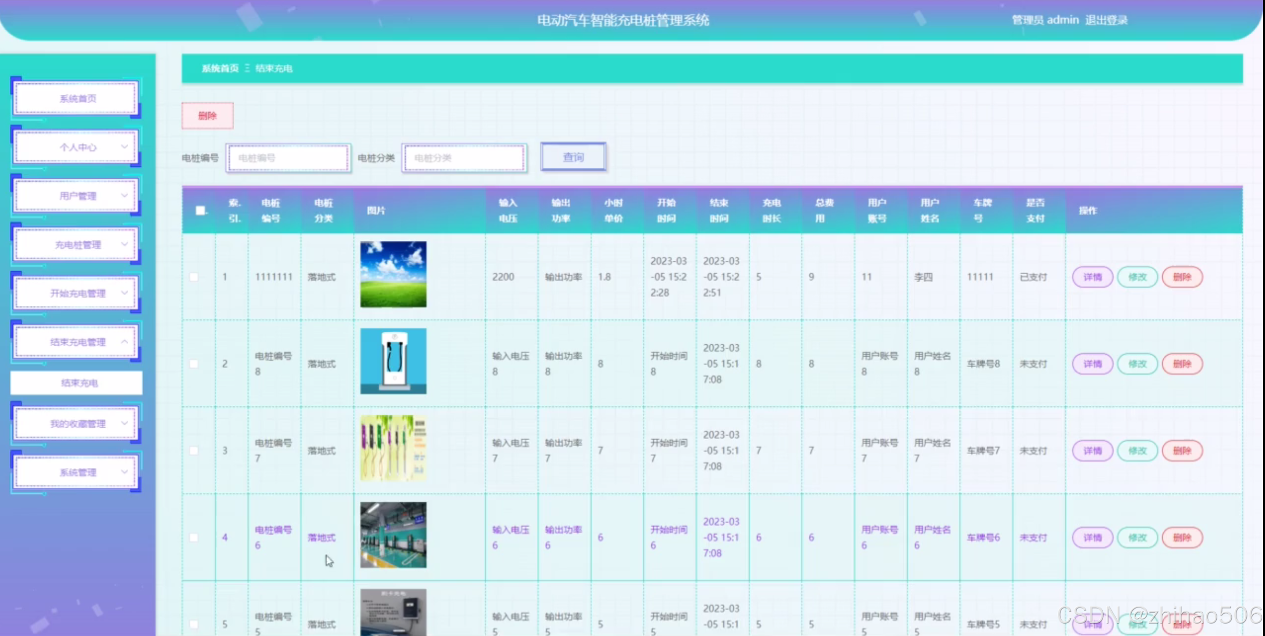Image resolution: width=1265 pixels, height=636 pixels.
Task: Click the charging station photo in row 4
Action: pos(393,535)
